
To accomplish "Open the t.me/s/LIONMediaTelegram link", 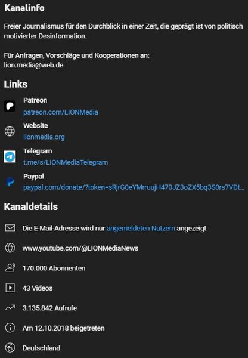I will click(66, 162).
